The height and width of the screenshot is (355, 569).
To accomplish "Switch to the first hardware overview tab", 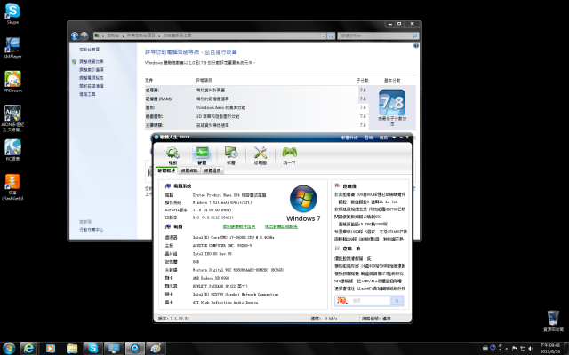I will [166, 170].
